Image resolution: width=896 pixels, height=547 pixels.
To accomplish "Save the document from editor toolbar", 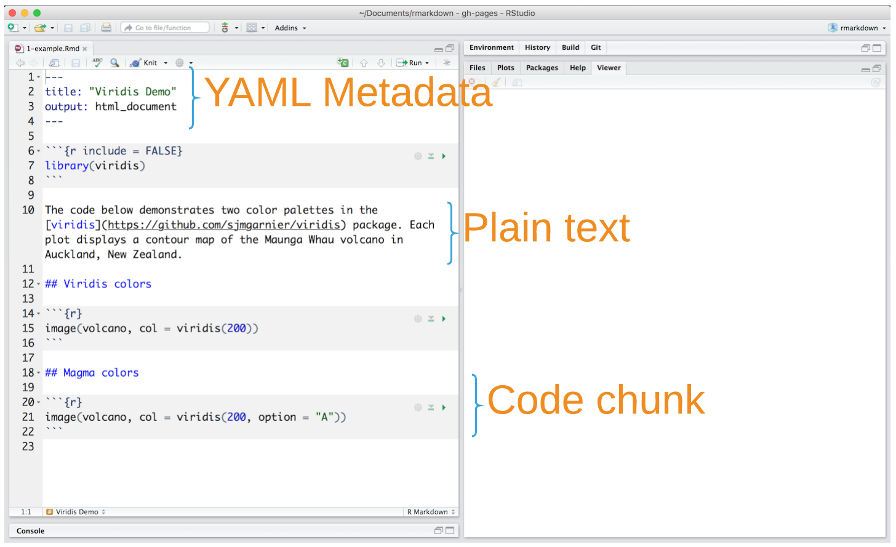I will [x=75, y=63].
